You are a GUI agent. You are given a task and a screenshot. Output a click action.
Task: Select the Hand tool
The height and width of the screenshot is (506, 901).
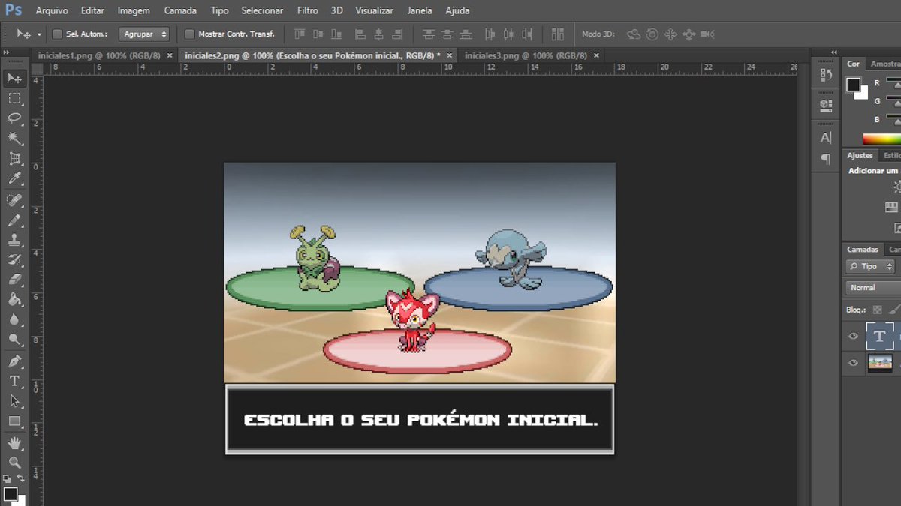[14, 443]
